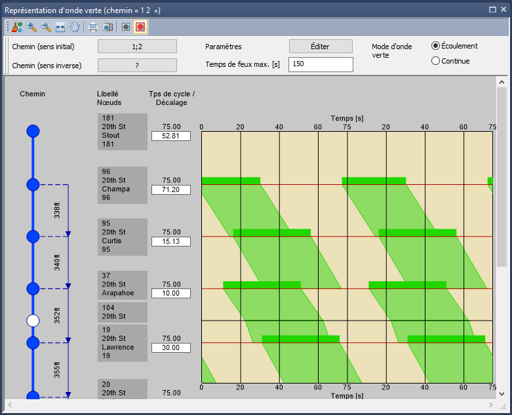Select the Continue green wave mode

point(436,61)
